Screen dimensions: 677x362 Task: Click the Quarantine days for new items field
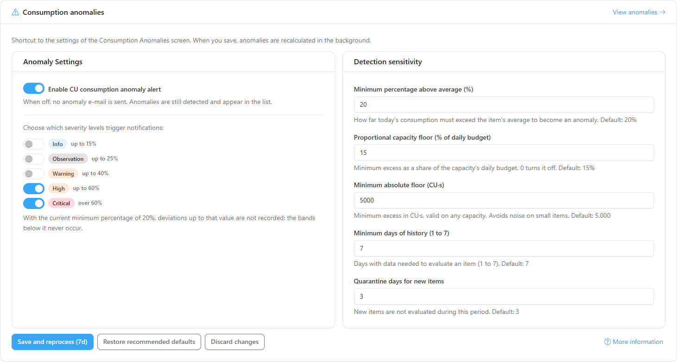pyautogui.click(x=504, y=296)
